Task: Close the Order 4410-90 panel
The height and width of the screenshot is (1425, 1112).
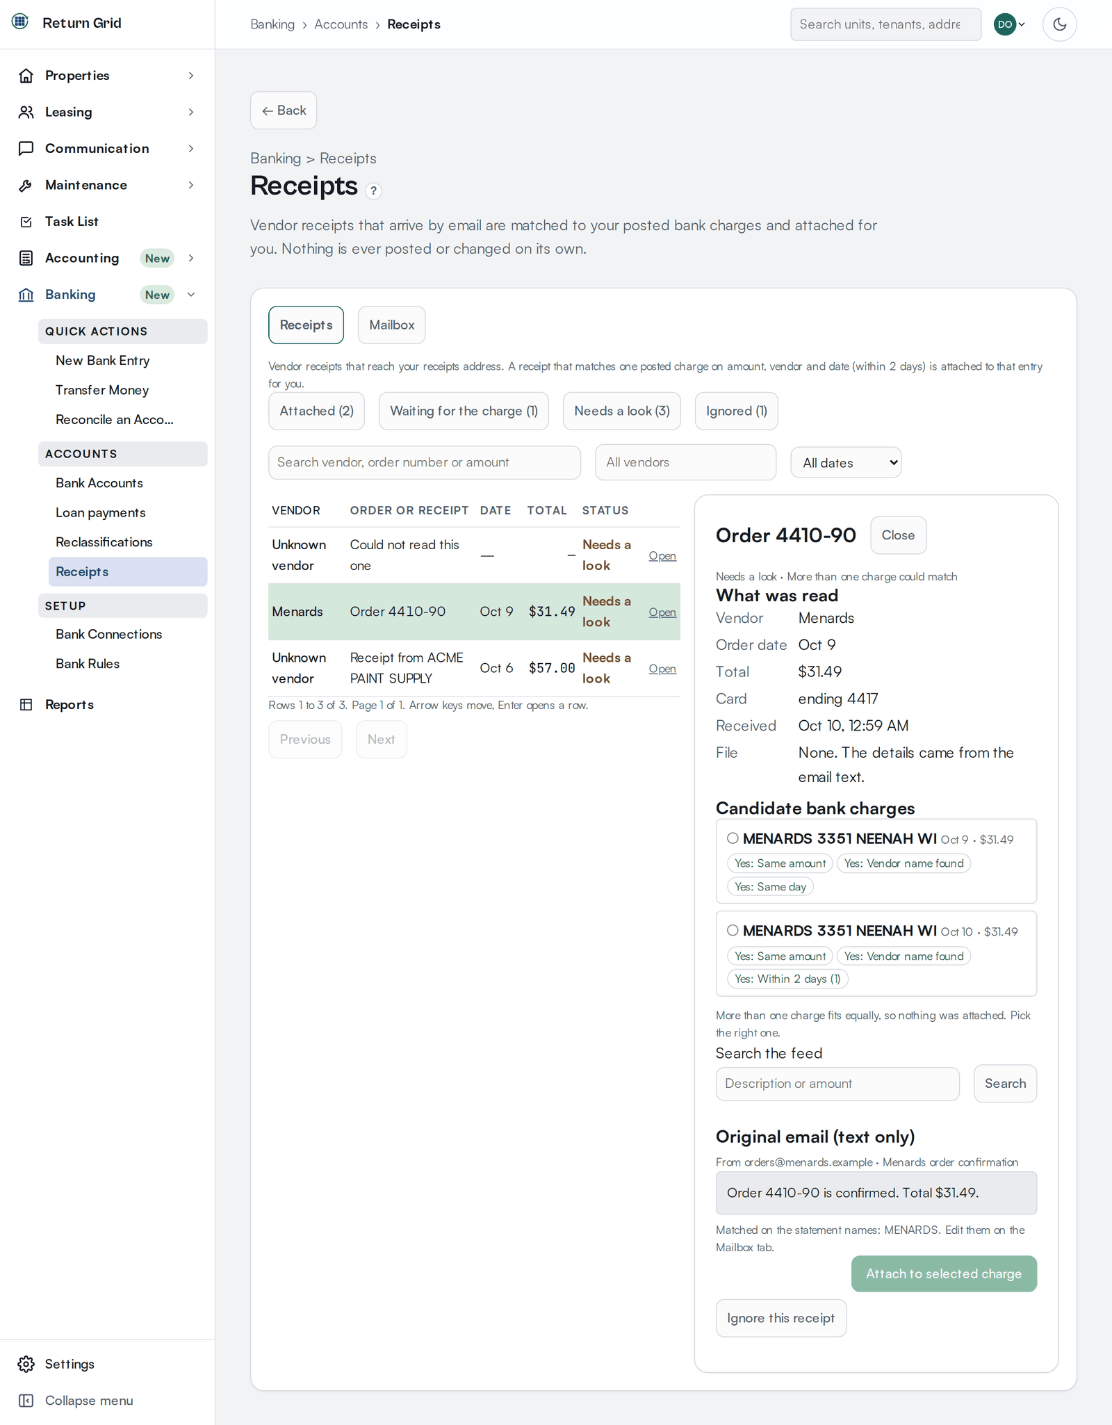Action: click(x=898, y=535)
